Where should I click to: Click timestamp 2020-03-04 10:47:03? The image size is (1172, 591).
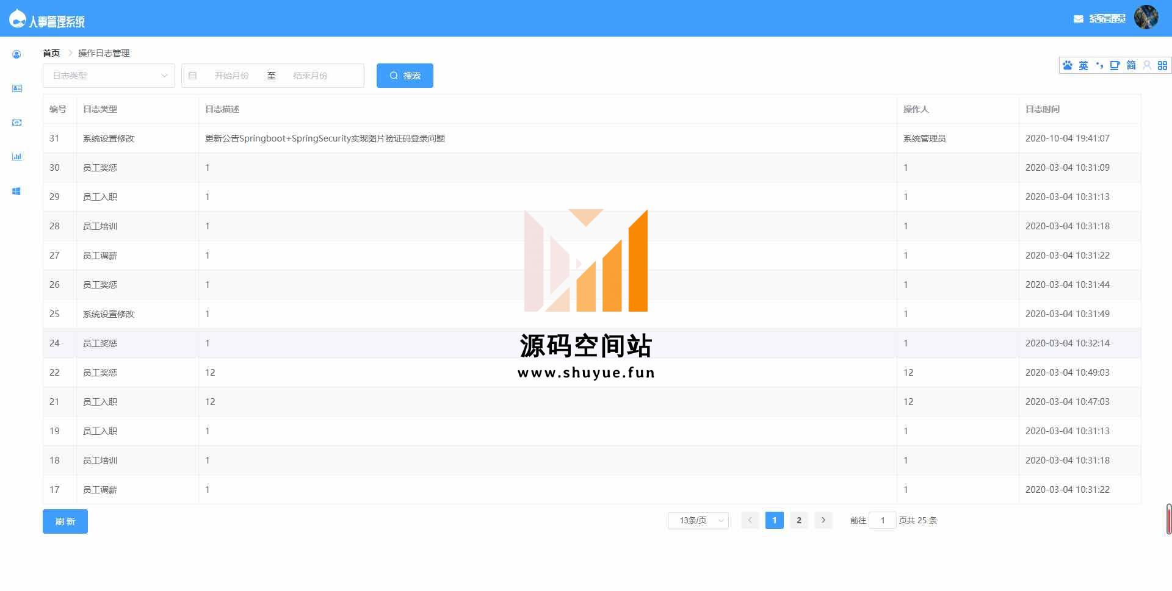[1068, 402]
